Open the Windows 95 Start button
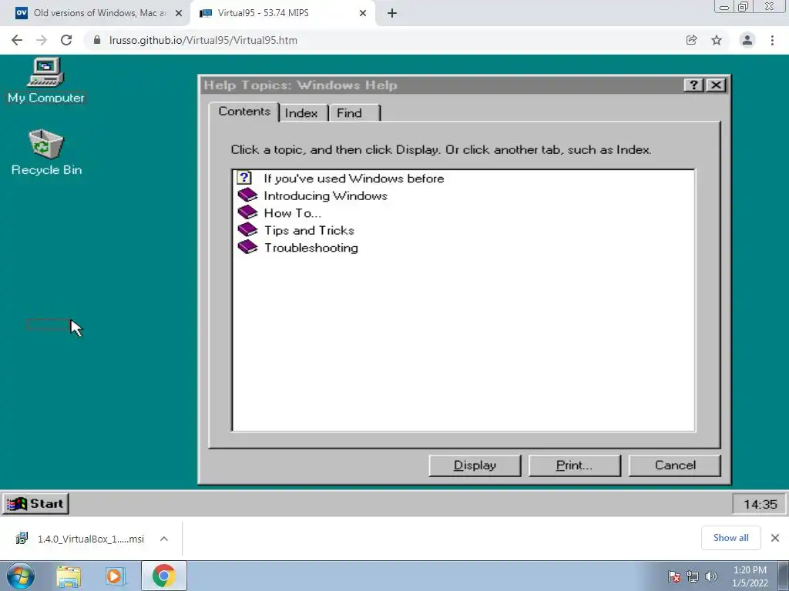 coord(35,503)
